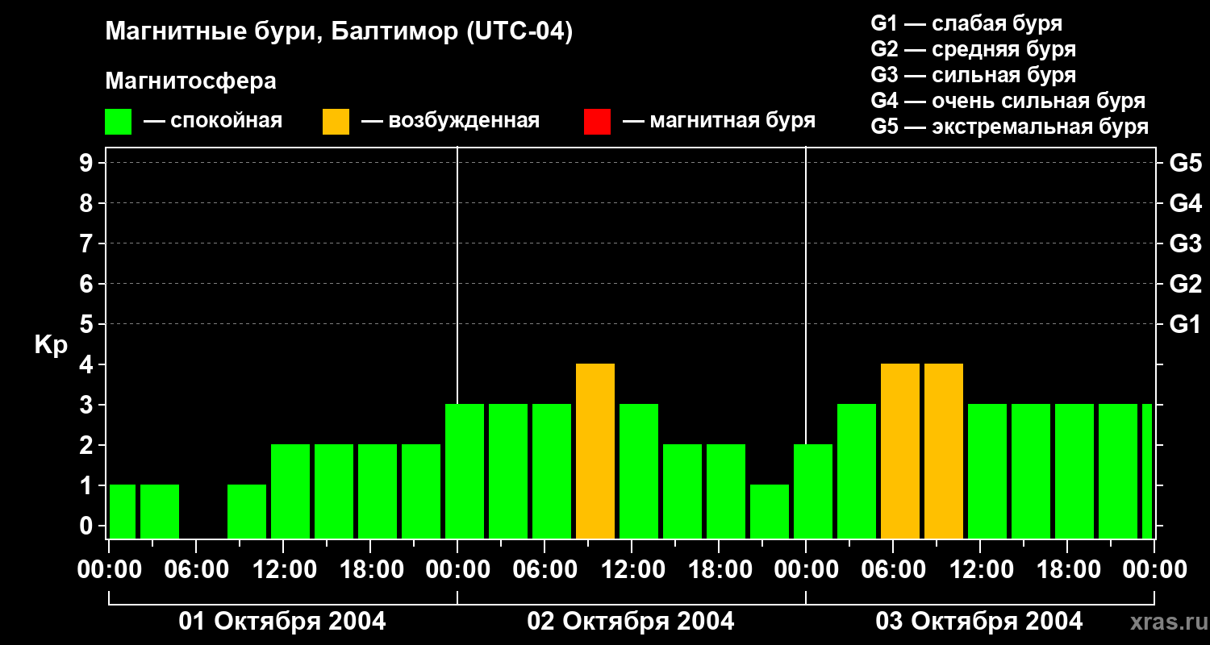Click the G2 tick label on right axis
The width and height of the screenshot is (1210, 645).
click(x=1186, y=284)
